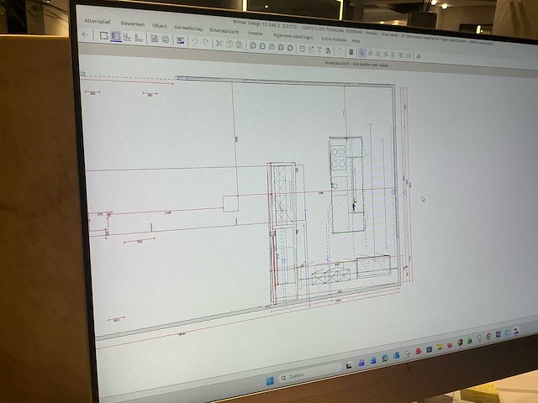This screenshot has width=538, height=403.
Task: Click the paste clipboard icon
Action: 240,44
